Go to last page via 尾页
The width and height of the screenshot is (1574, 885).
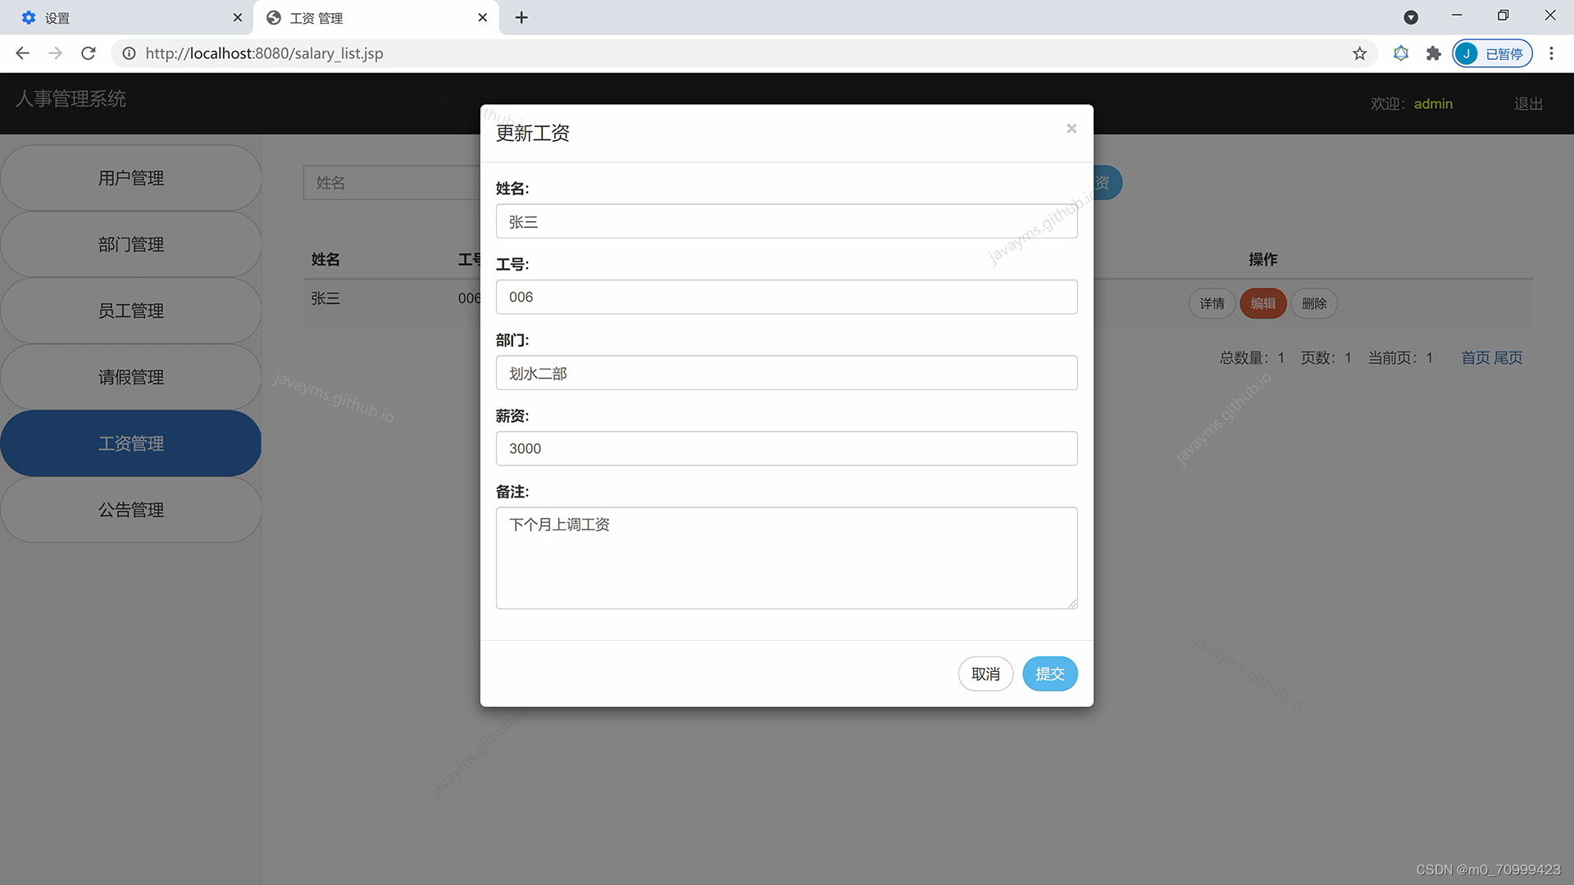coord(1509,357)
